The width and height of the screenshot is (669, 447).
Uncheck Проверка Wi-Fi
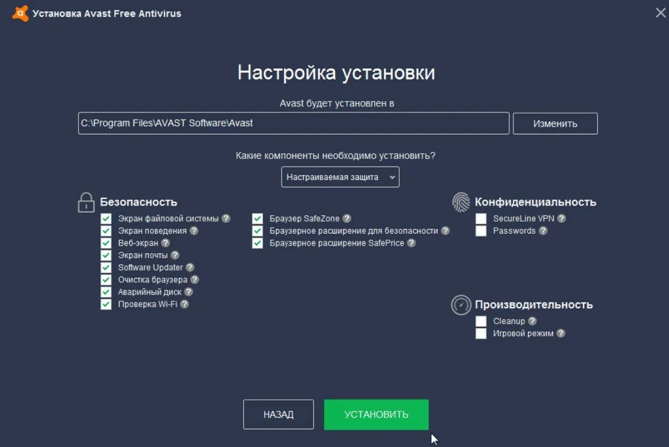click(106, 305)
